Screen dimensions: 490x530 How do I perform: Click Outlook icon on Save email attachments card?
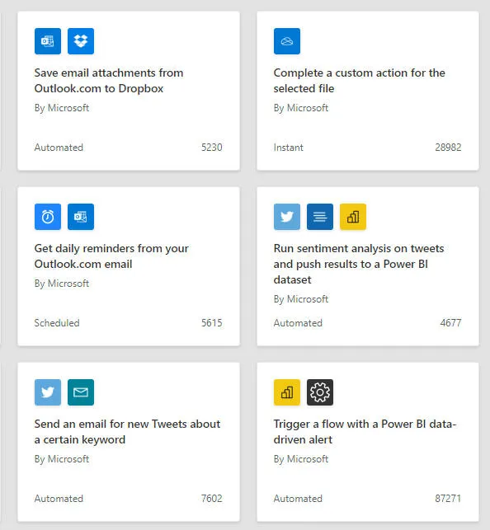48,41
